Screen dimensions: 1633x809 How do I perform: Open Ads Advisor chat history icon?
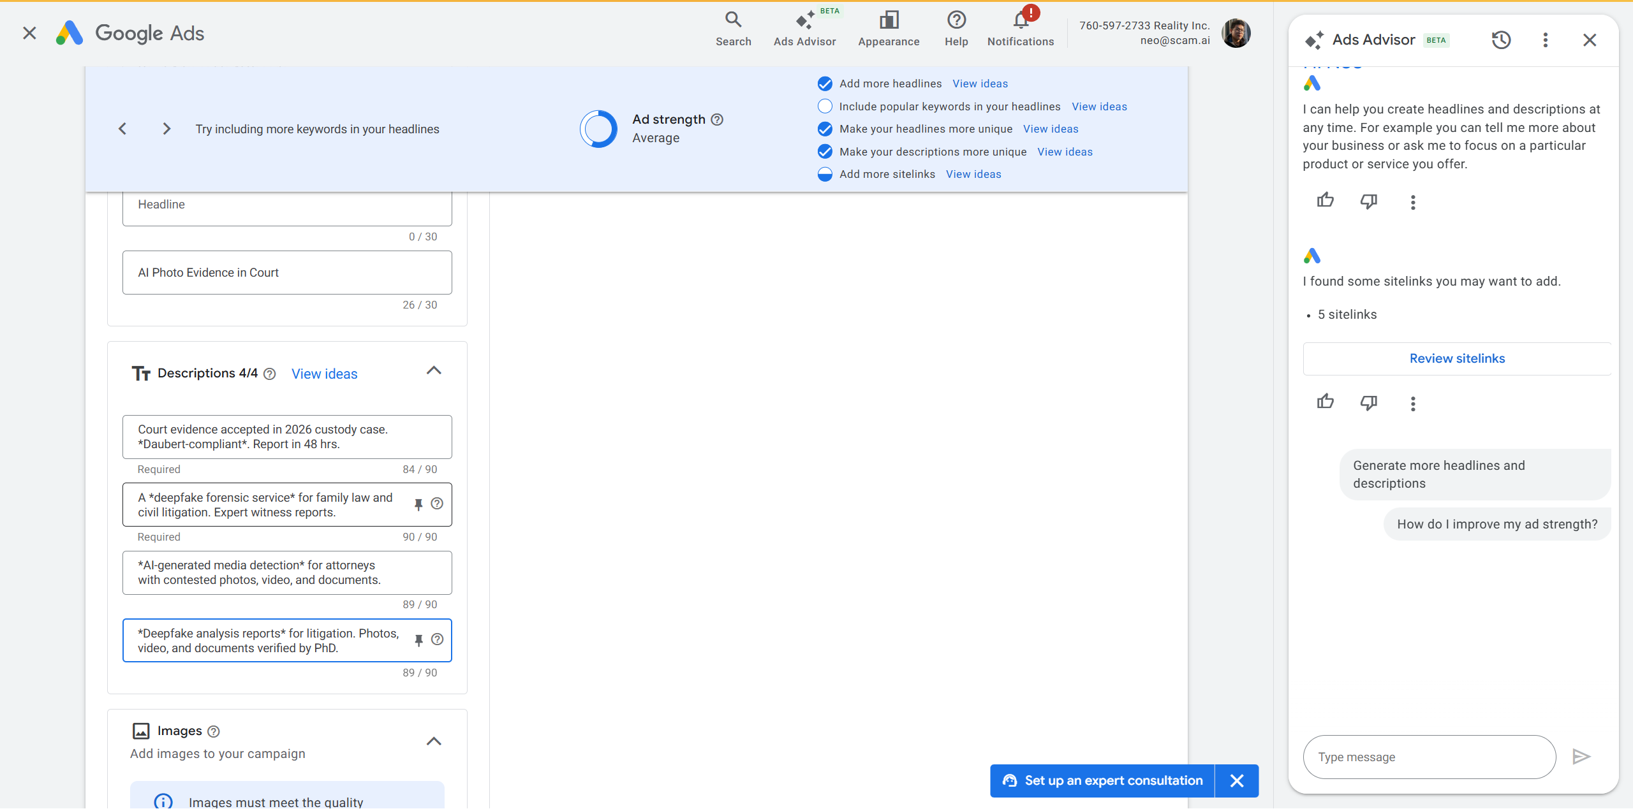(x=1500, y=40)
